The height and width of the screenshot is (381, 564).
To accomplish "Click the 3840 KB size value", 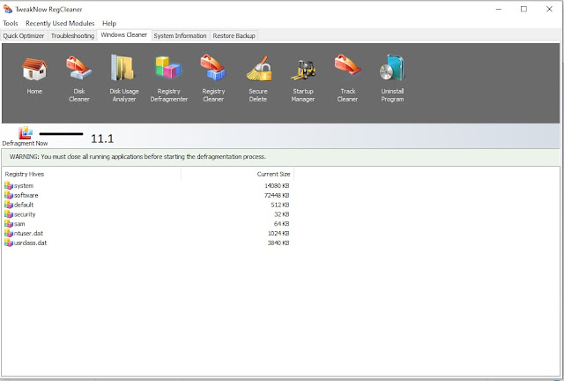I will [x=278, y=243].
